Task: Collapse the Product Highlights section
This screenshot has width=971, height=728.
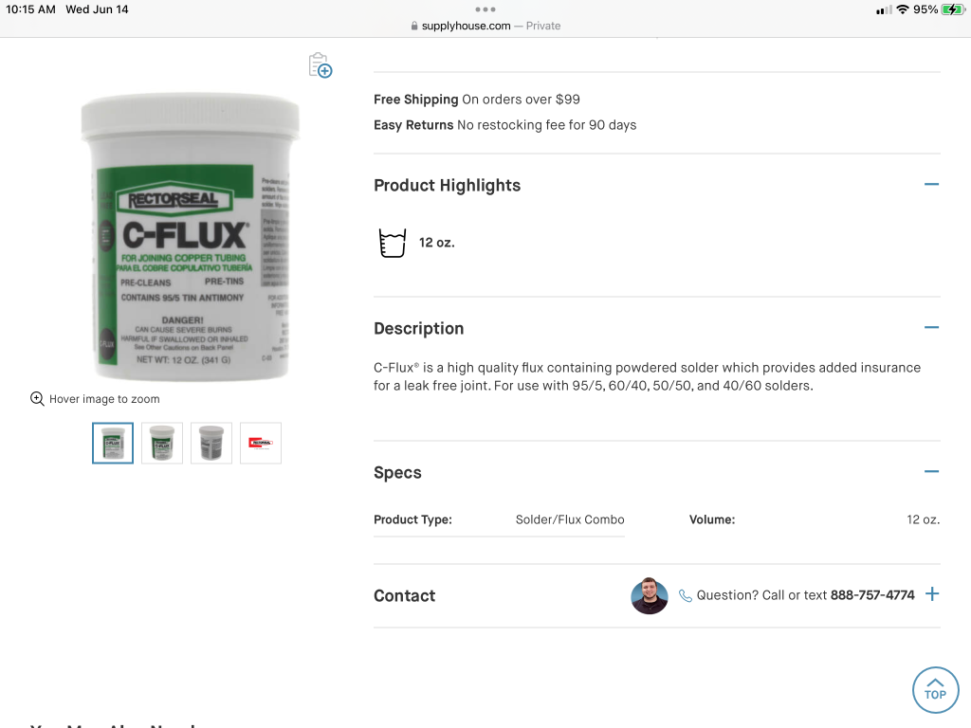Action: point(931,185)
